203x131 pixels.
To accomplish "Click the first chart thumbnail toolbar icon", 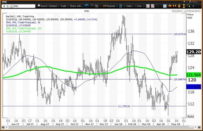I will 148,6.
